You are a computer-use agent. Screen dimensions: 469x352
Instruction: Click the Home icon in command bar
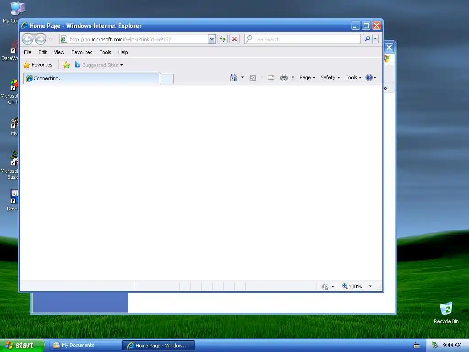coord(233,77)
